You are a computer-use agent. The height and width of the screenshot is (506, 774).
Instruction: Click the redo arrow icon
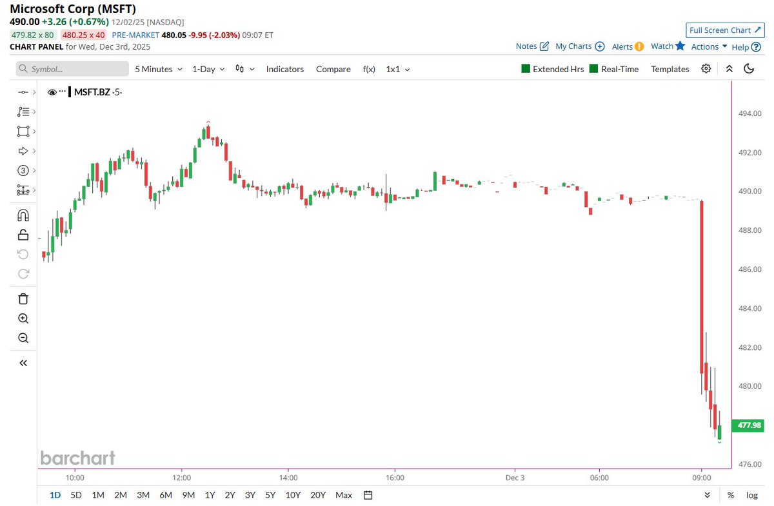click(23, 273)
